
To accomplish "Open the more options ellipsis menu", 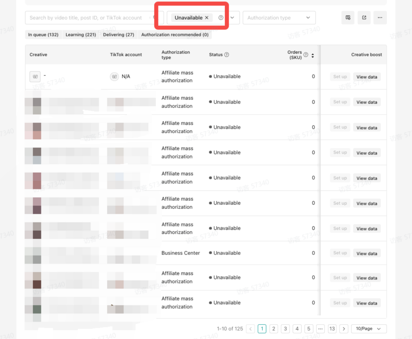I will (380, 18).
